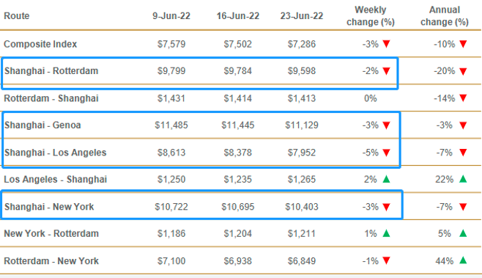Click the red arrow next to -20% annual change
This screenshot has width=482, height=278.
(463, 71)
